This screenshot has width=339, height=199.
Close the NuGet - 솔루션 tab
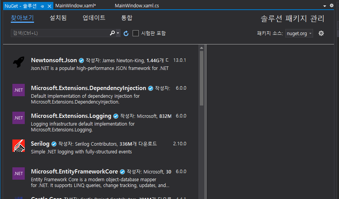49,6
